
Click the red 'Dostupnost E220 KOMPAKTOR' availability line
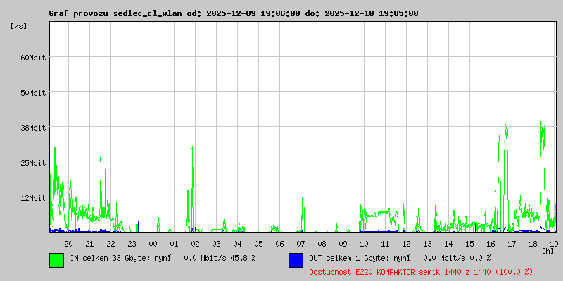click(421, 272)
